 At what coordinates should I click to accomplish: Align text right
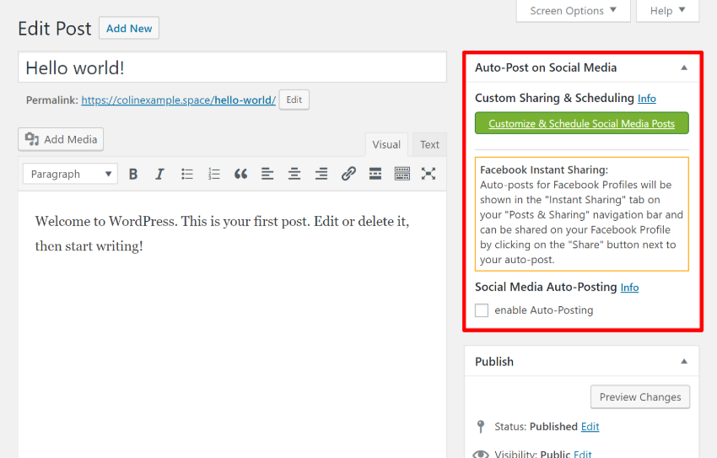321,174
